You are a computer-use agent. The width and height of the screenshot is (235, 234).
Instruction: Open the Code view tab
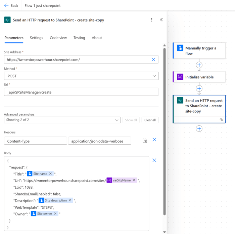click(58, 38)
